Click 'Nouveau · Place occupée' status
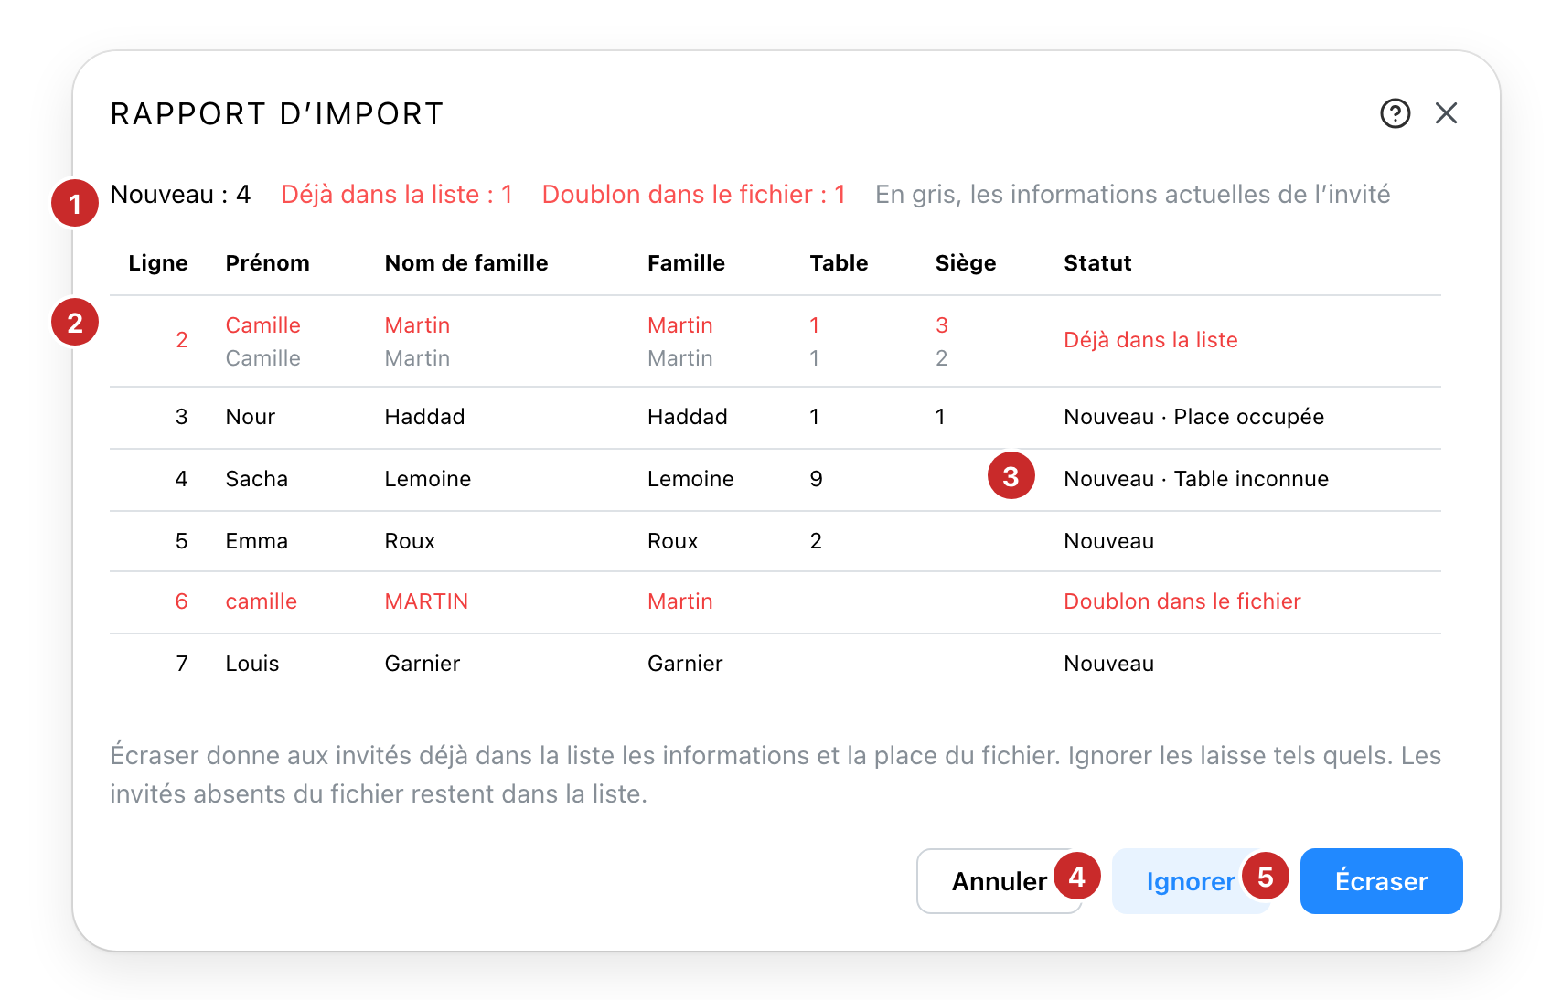The image size is (1551, 1000). (x=1193, y=417)
